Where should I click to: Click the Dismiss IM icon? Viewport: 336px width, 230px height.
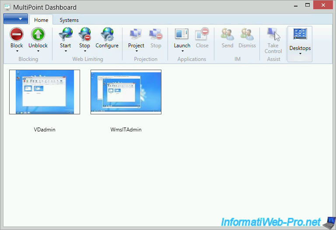[247, 35]
